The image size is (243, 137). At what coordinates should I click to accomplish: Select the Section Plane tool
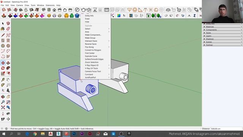click(x=8, y=119)
